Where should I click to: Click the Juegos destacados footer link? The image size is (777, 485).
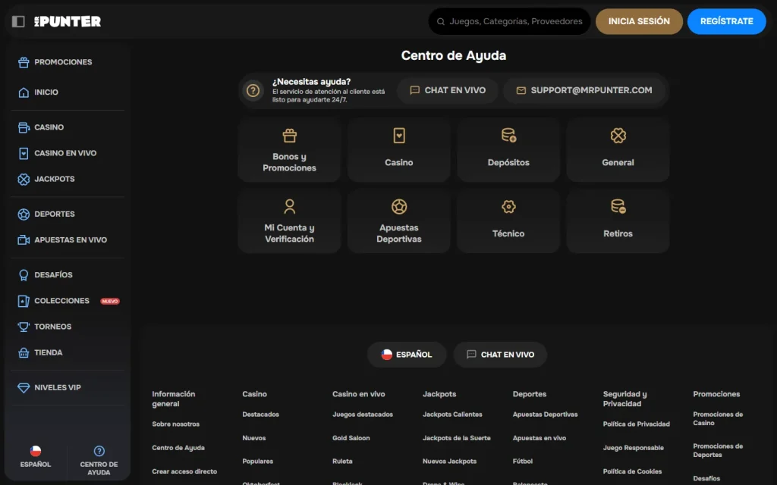363,415
